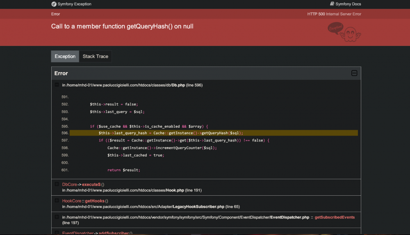Click the '(line 197)' text
Viewport: 410px width, 235px height.
(71, 223)
